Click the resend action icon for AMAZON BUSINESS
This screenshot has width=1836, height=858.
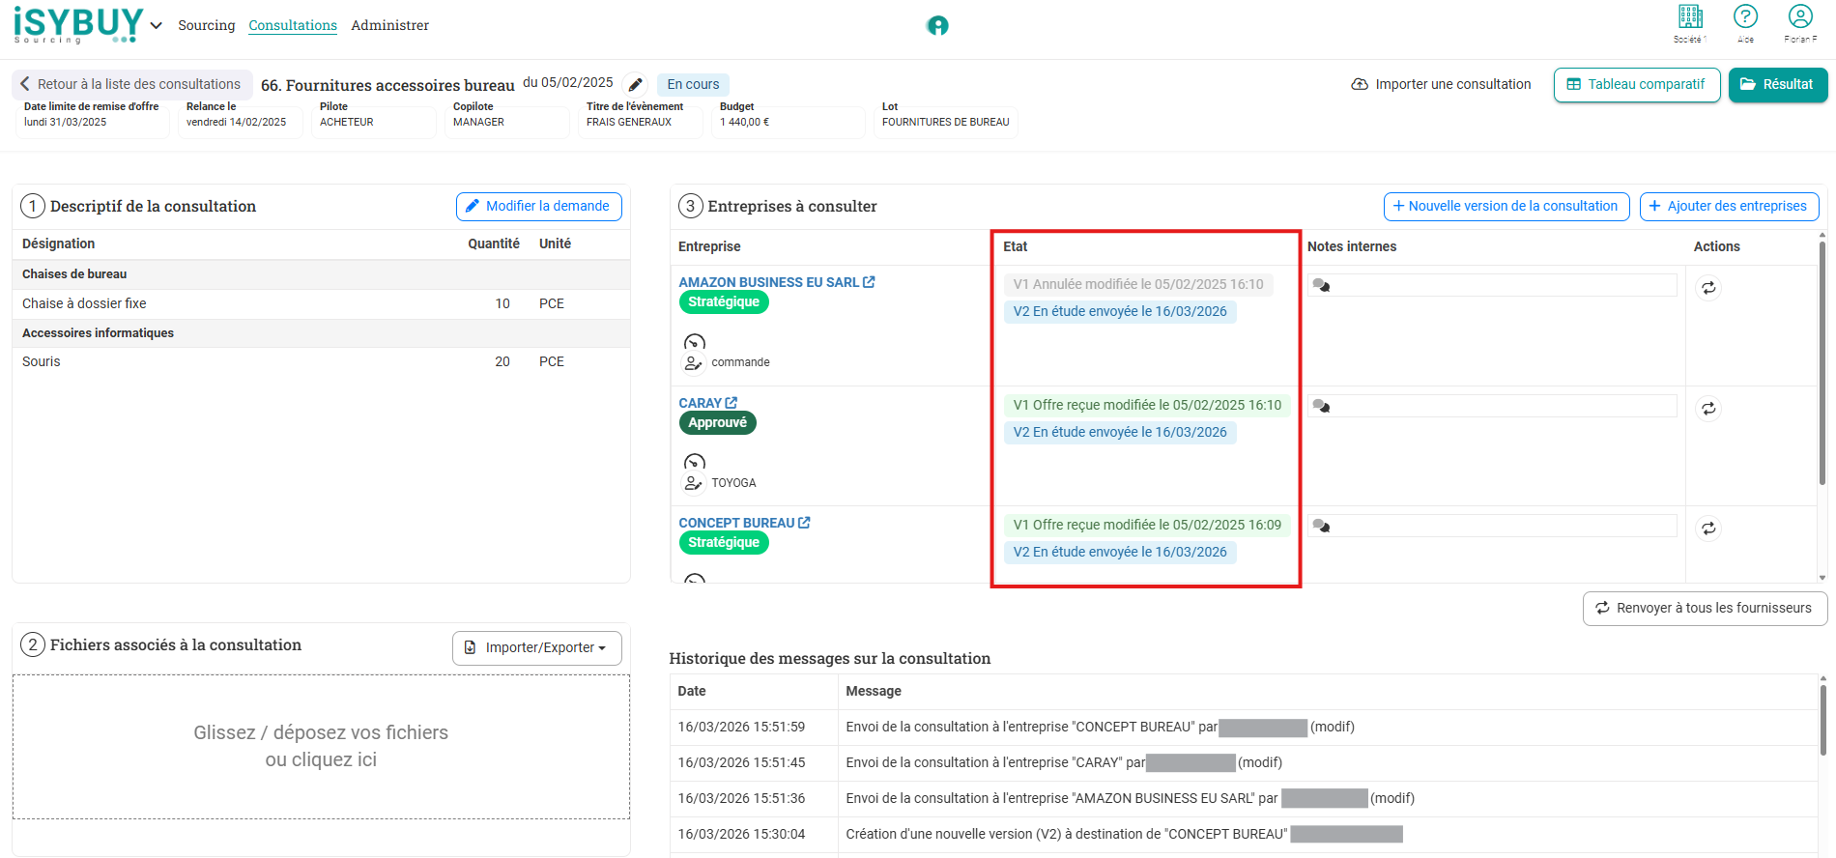(1708, 288)
